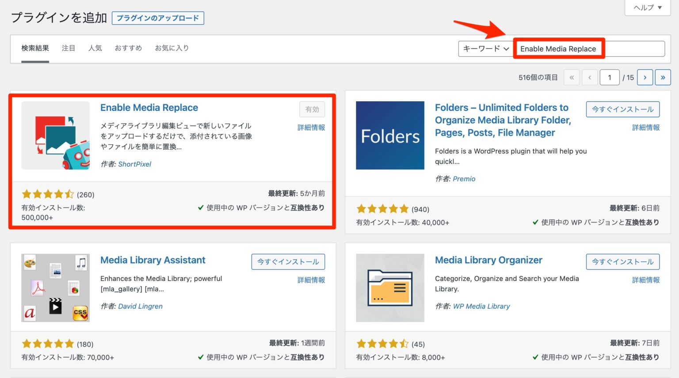This screenshot has width=679, height=378.
Task: Click the page number input field
Action: click(610, 77)
